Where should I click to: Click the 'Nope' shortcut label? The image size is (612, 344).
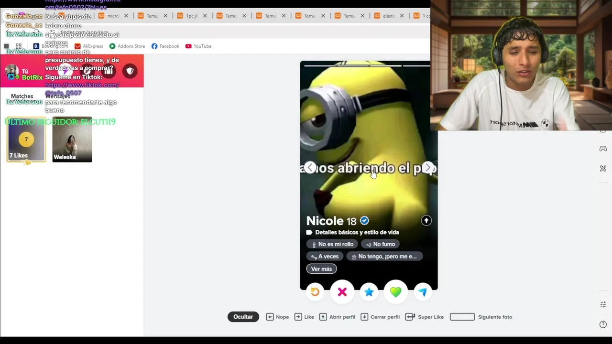[x=282, y=317]
